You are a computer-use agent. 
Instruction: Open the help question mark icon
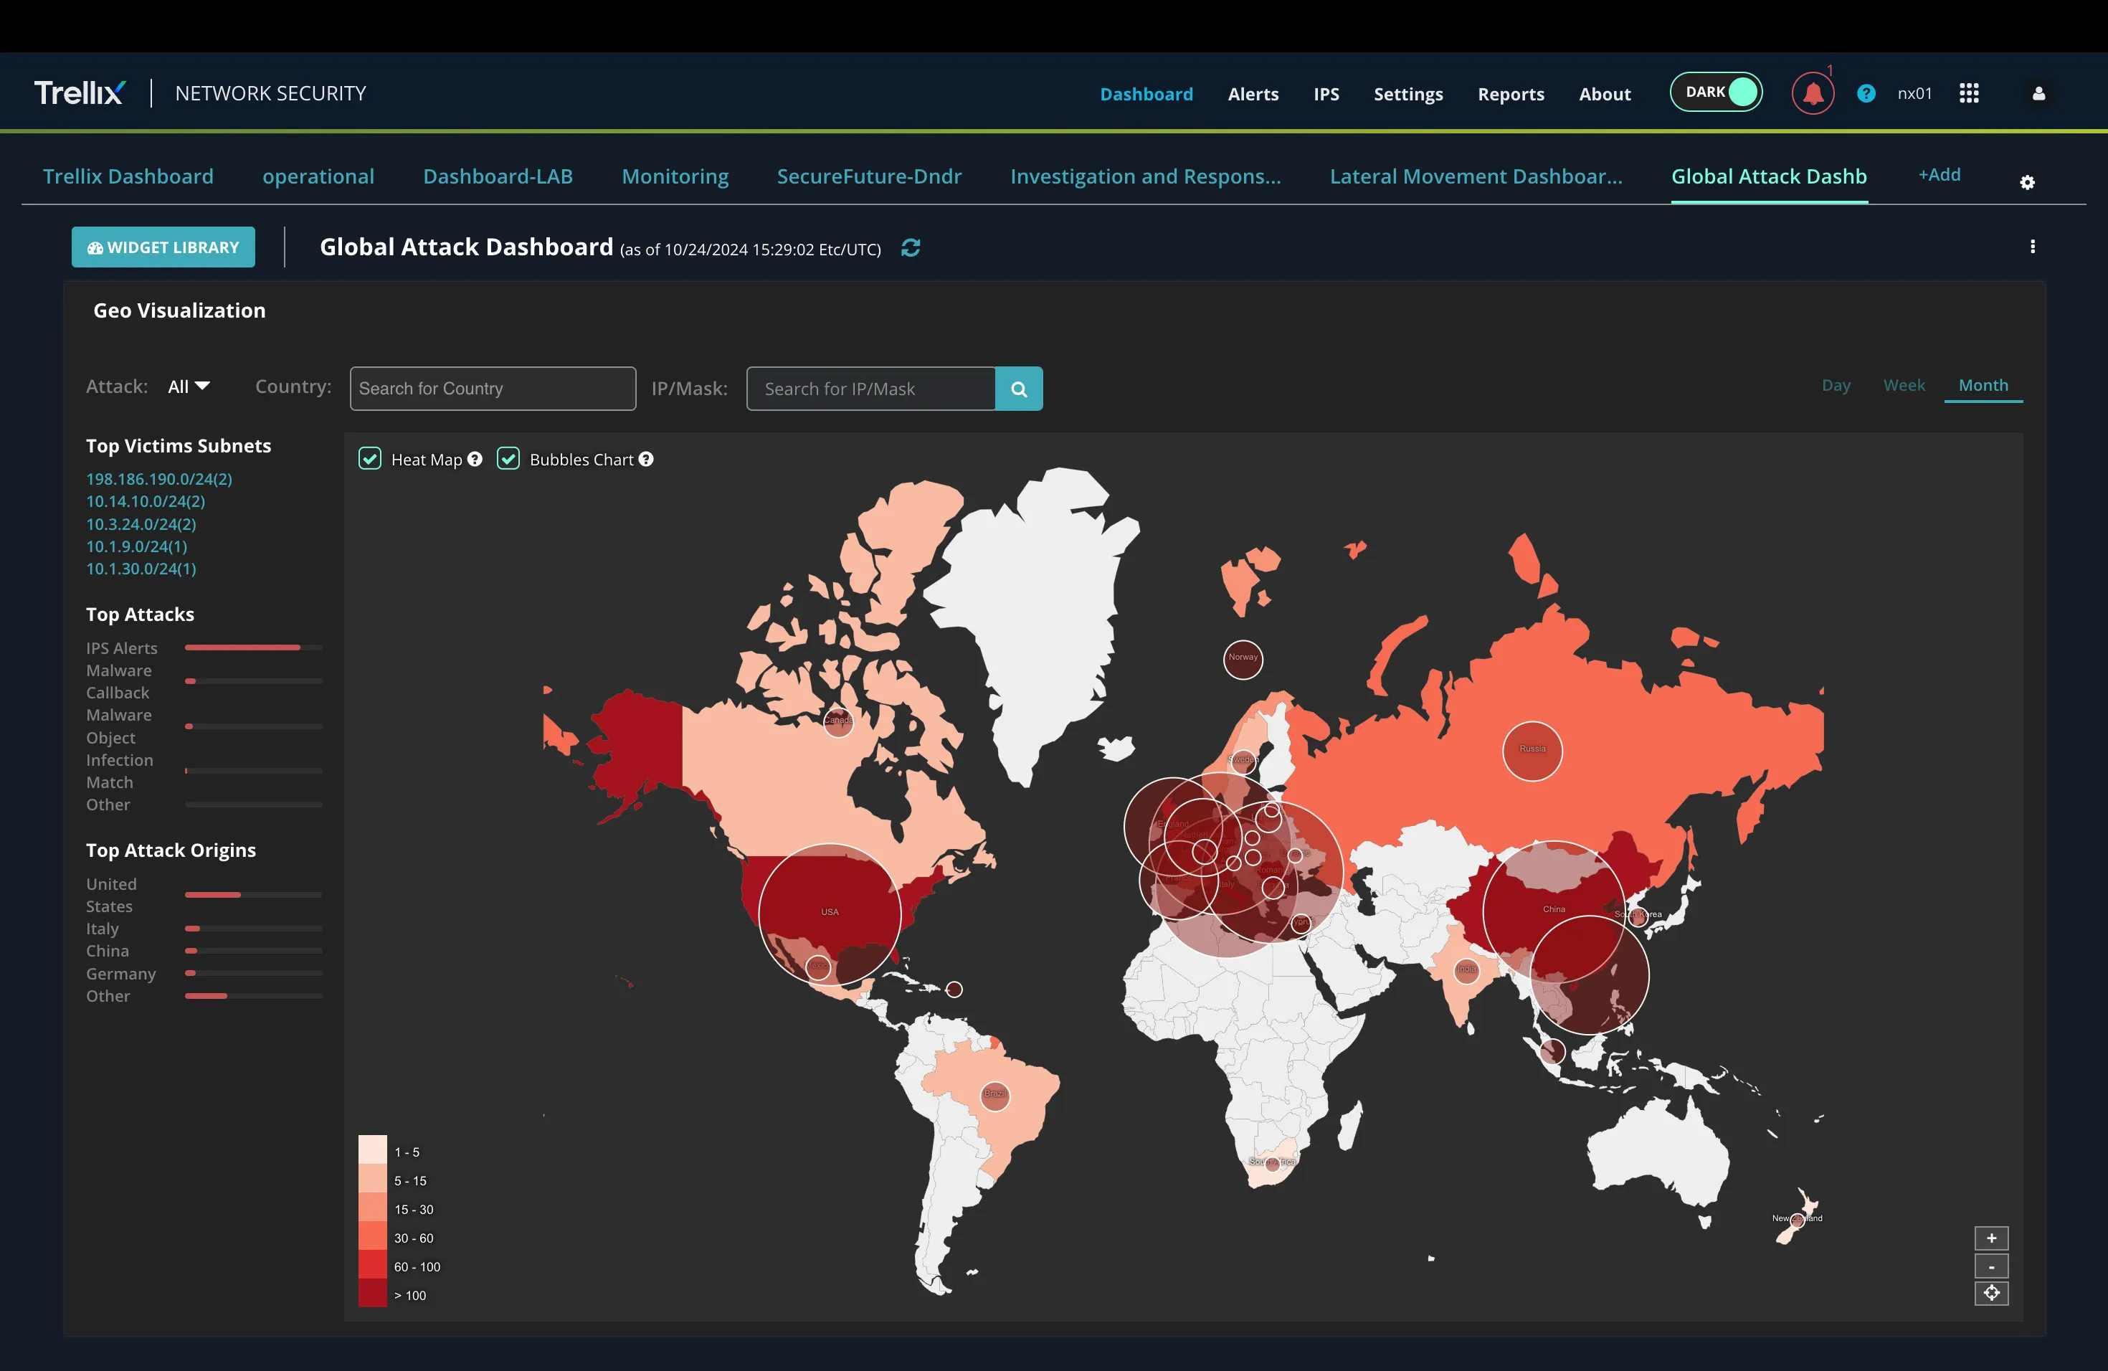click(1866, 93)
